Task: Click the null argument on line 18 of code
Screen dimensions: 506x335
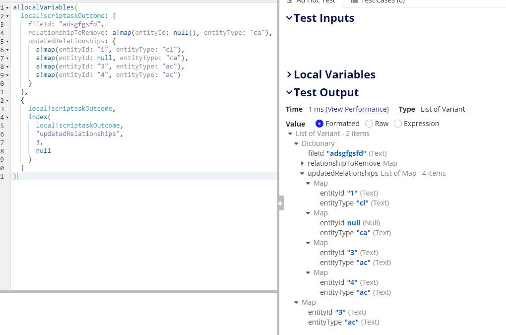Action: [x=43, y=151]
